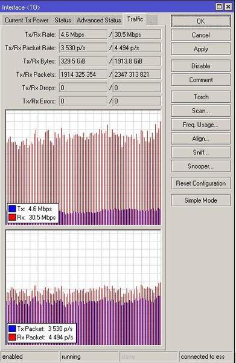Switch to the Current Tx Power tab
Screen dimensions: 236x363
(27, 20)
